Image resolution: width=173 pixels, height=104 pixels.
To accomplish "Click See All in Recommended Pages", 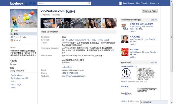I will coord(154,20).
